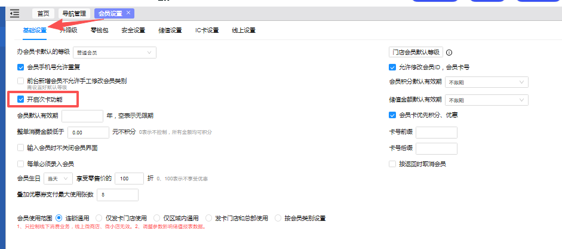Open the 基础设置 sub-tab

(35, 30)
